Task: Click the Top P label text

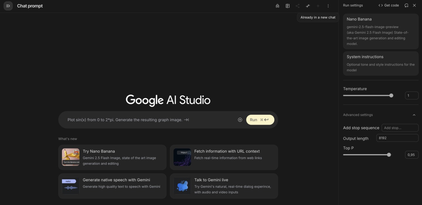Action: pos(348,148)
